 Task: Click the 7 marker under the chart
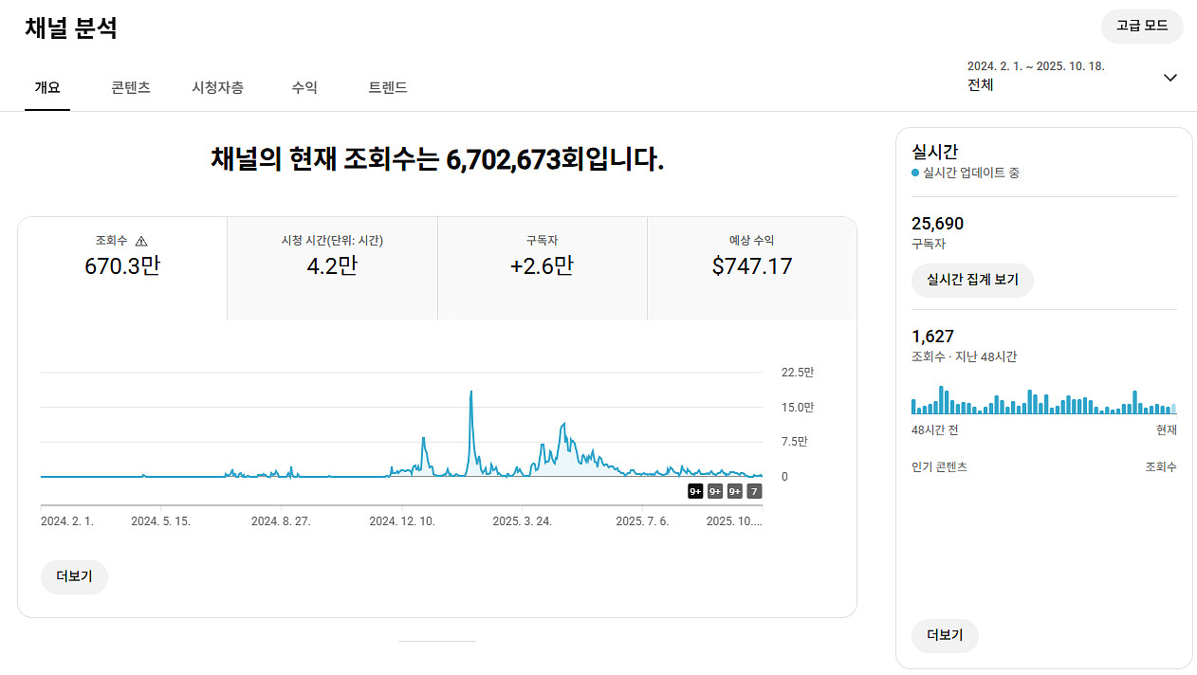tap(754, 491)
